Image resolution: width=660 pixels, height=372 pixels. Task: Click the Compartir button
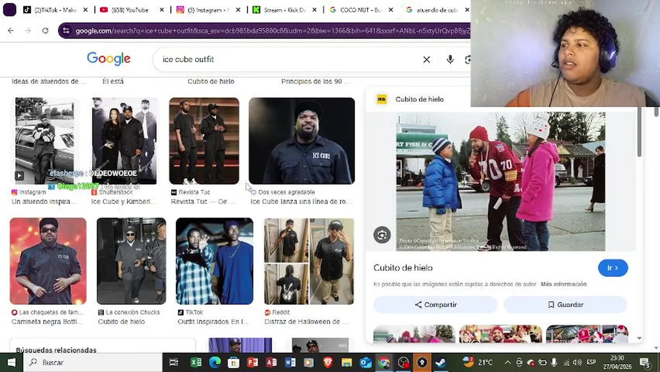point(435,305)
